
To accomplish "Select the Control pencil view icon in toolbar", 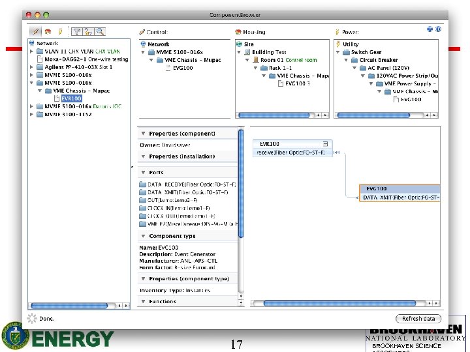I will 35,31.
